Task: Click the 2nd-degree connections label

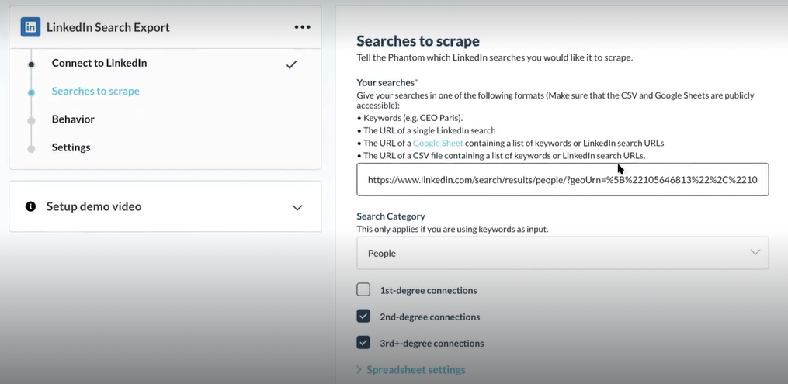Action: [429, 317]
